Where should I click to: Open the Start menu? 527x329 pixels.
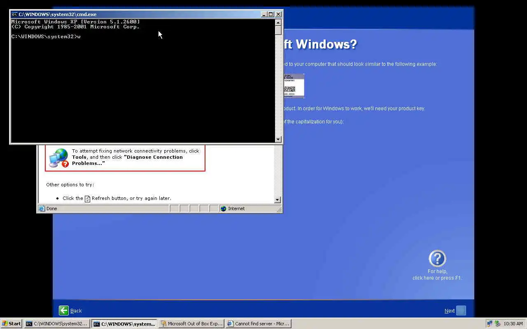(x=12, y=324)
